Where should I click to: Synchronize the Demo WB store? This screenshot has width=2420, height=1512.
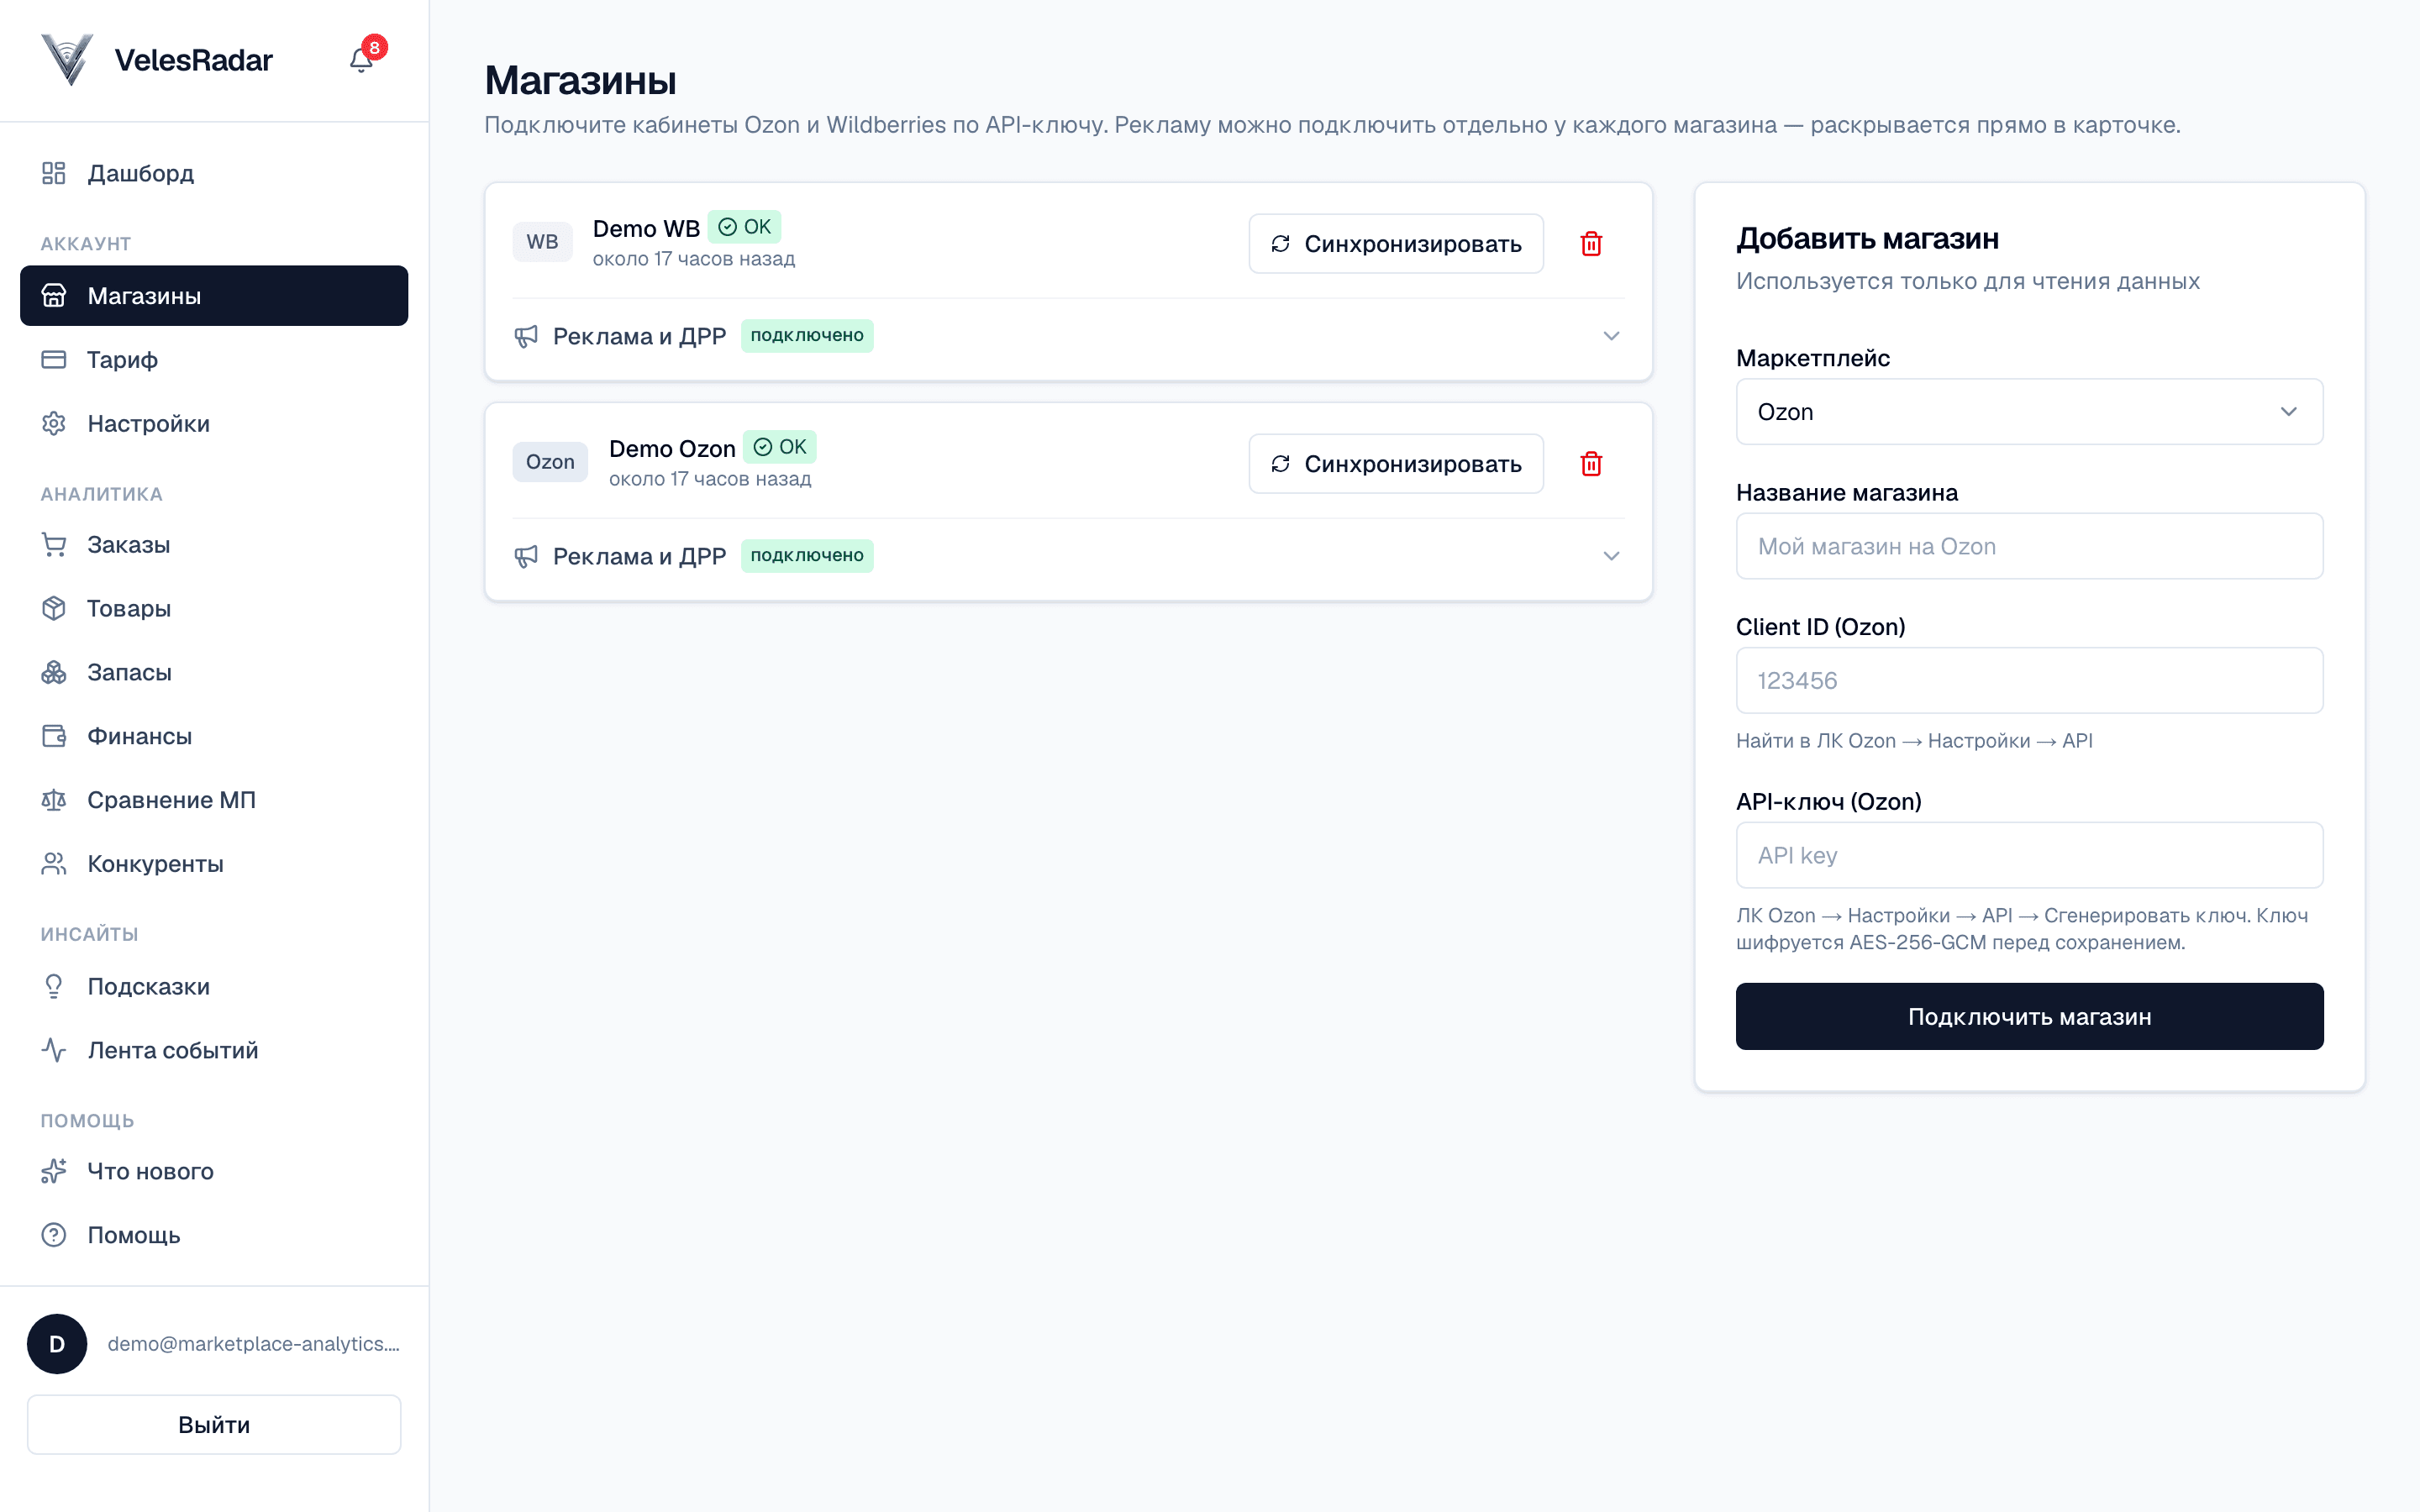click(1396, 244)
